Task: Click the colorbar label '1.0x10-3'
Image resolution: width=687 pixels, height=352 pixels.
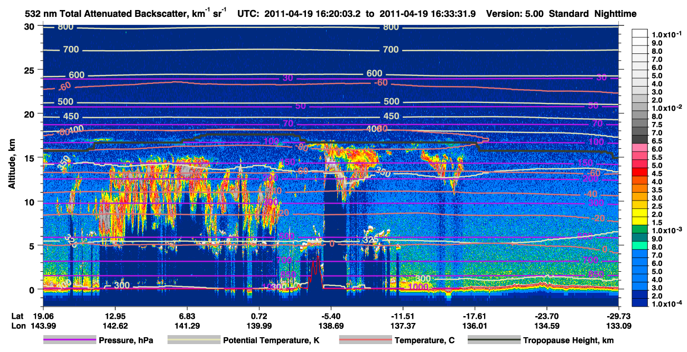Action: (668, 230)
